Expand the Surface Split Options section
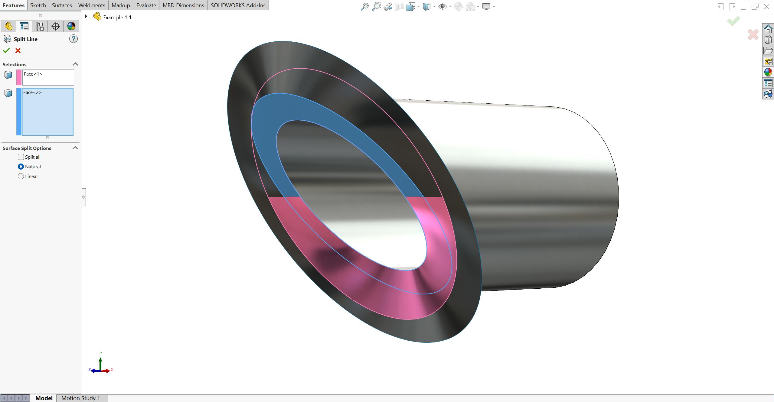This screenshot has height=402, width=774. [75, 148]
